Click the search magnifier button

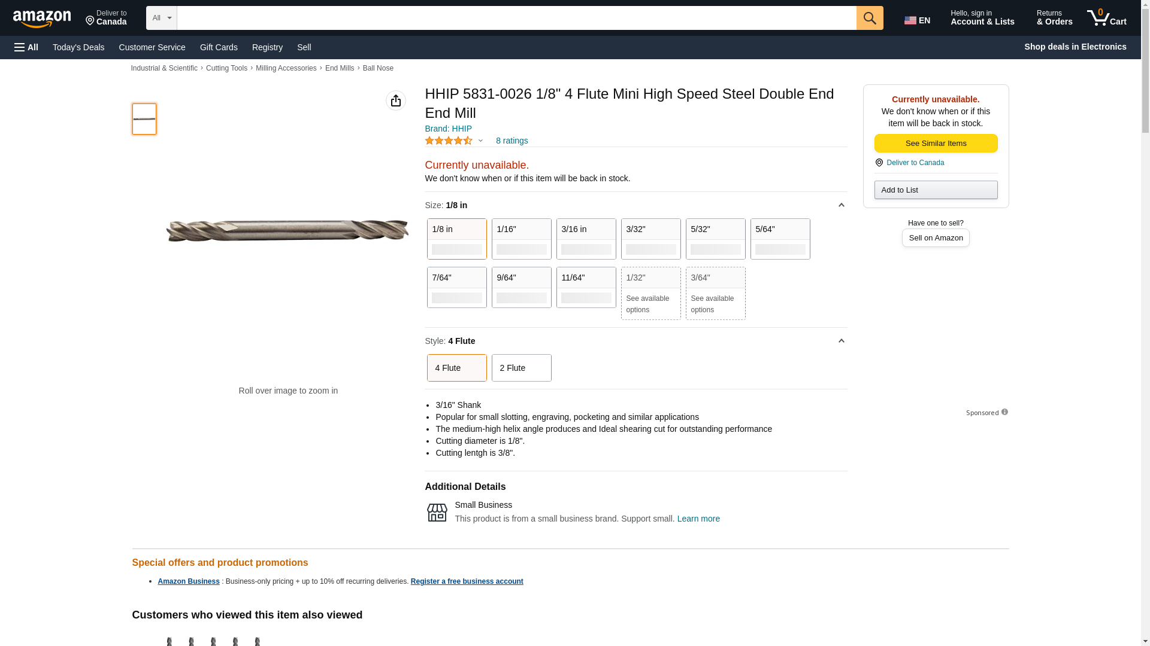tap(870, 18)
